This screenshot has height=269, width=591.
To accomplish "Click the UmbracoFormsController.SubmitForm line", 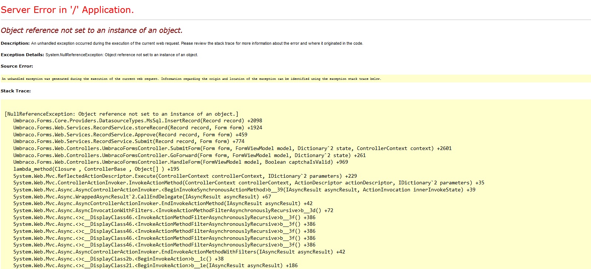I will click(233, 149).
